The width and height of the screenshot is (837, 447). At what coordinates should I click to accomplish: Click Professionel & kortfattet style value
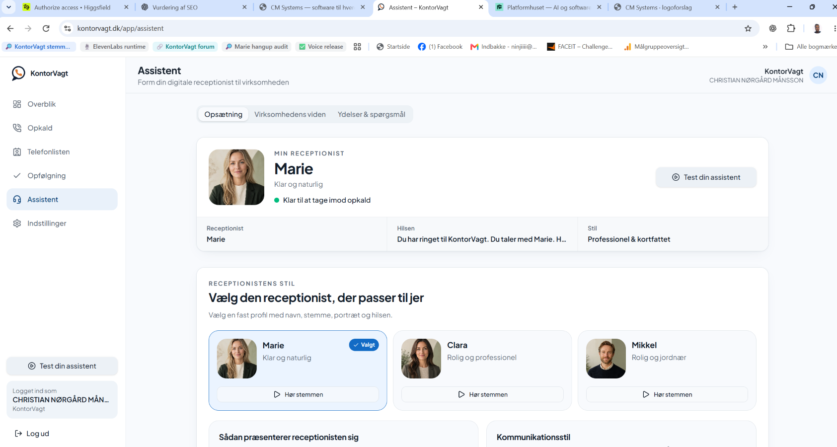pos(629,239)
